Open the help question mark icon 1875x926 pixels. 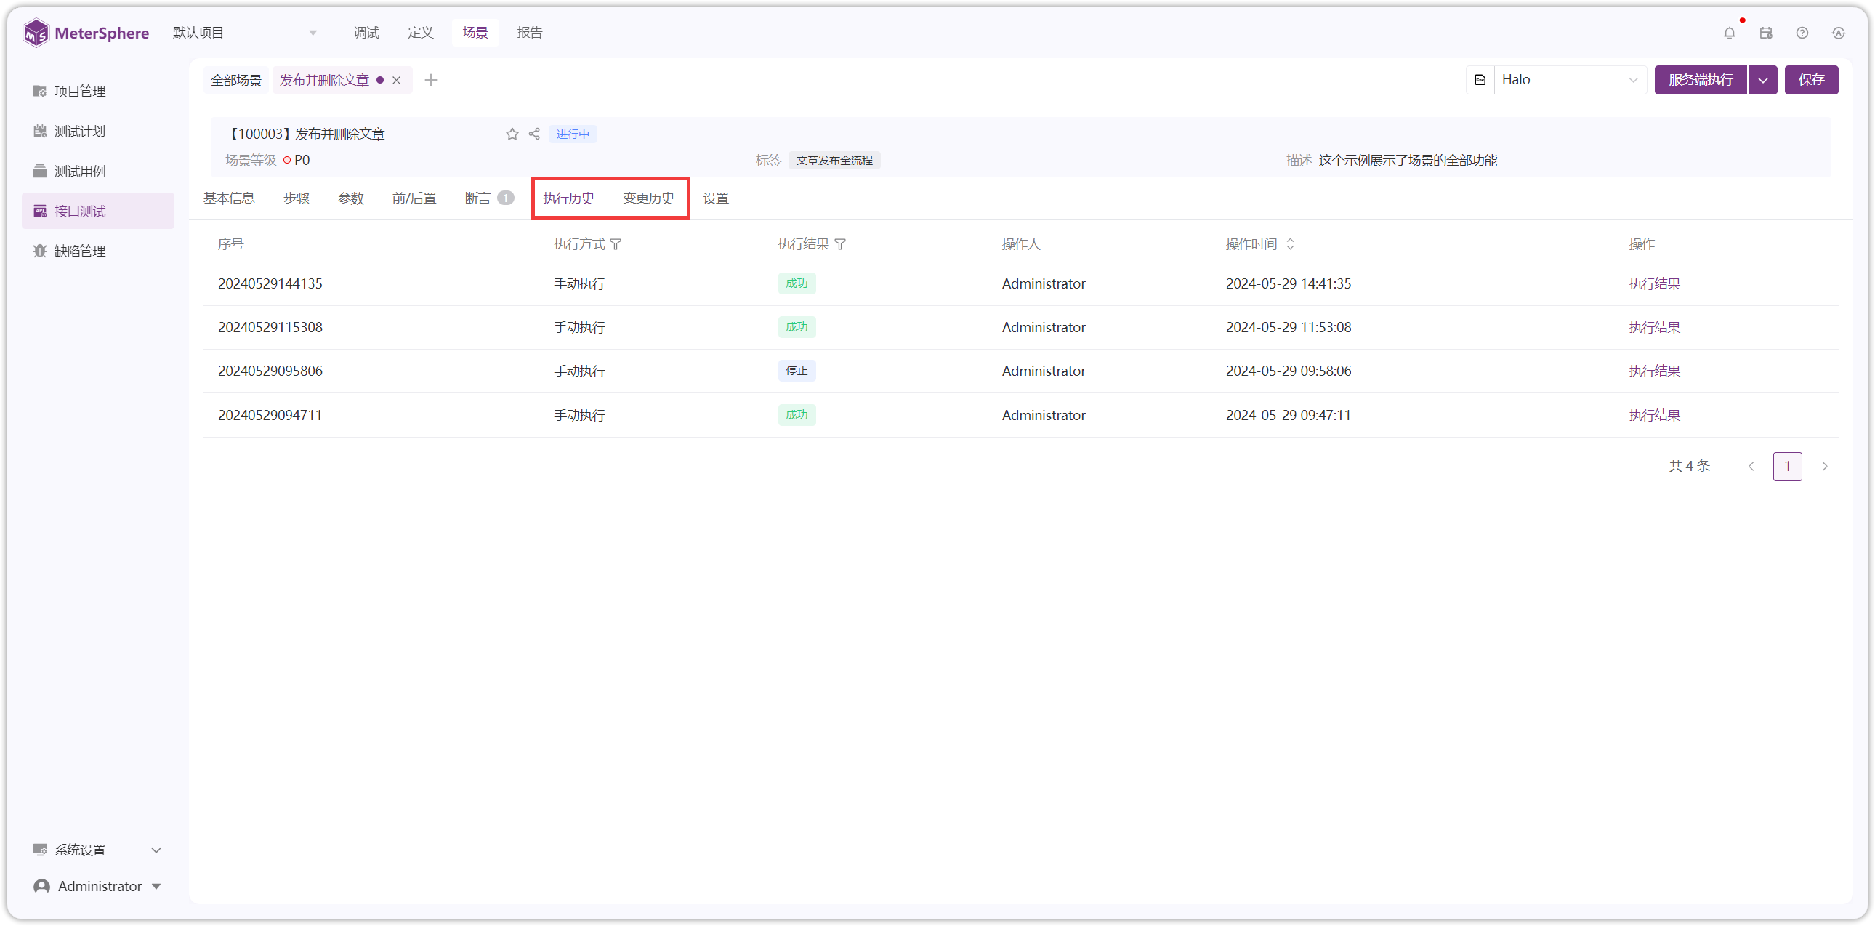tap(1802, 33)
